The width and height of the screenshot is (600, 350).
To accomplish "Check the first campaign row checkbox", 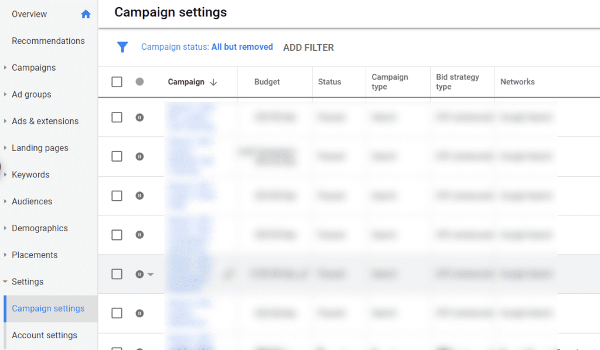I will [117, 117].
